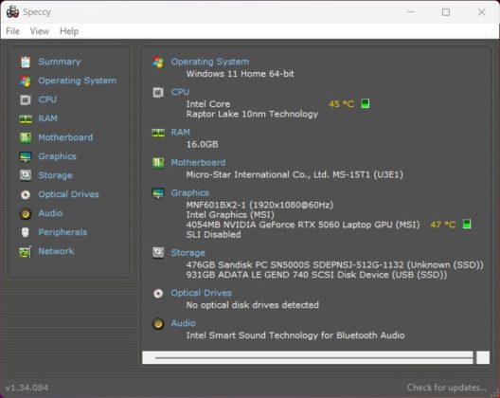Click the monitor icon beside main Graphics heading

(158, 192)
